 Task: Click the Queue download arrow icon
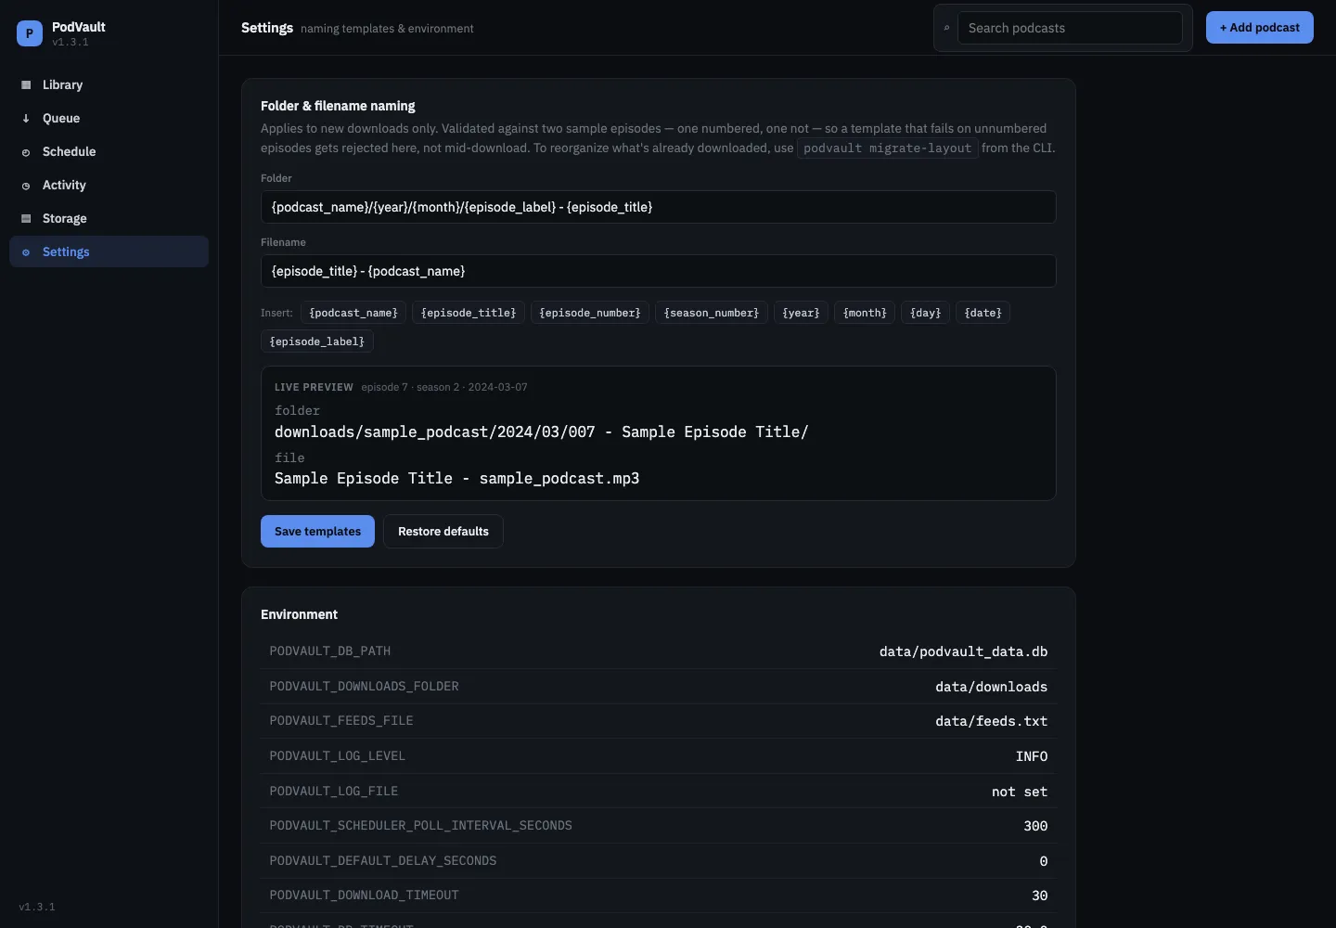pos(26,118)
